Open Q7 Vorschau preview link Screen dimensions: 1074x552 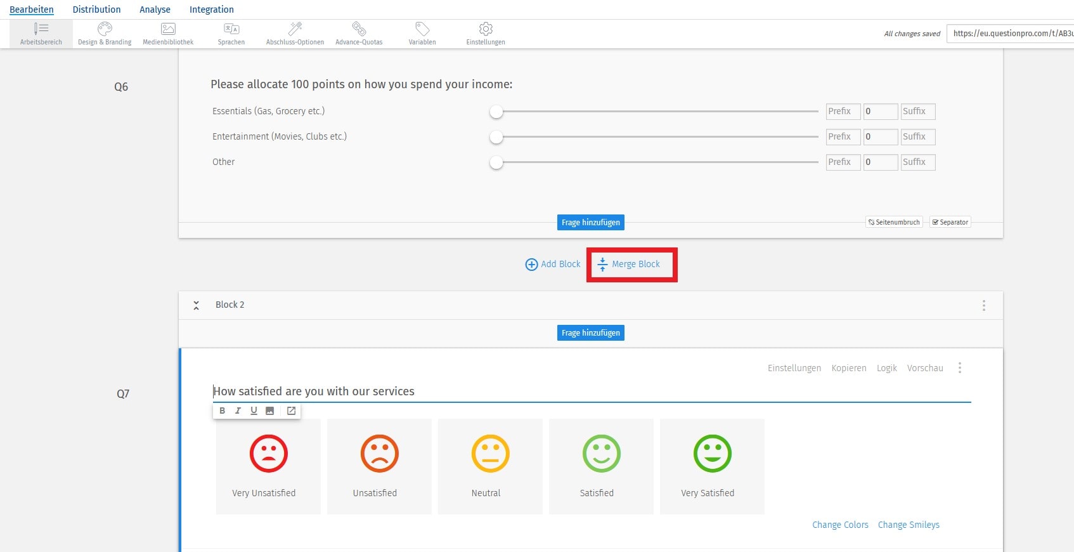925,368
